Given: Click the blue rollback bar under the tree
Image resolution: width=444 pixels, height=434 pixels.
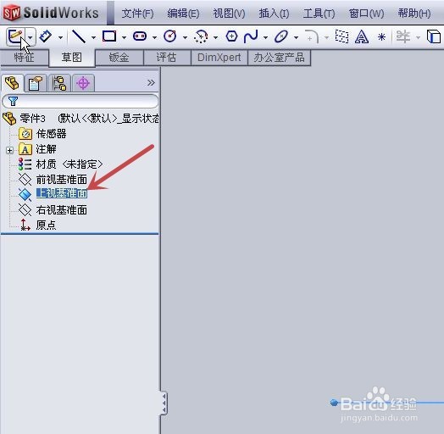Looking at the screenshot, I should click(x=80, y=234).
